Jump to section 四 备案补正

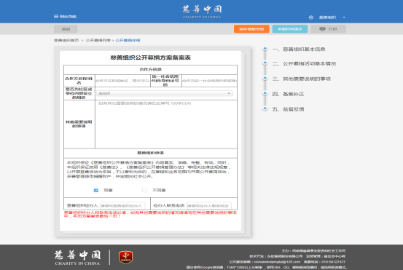[288, 94]
